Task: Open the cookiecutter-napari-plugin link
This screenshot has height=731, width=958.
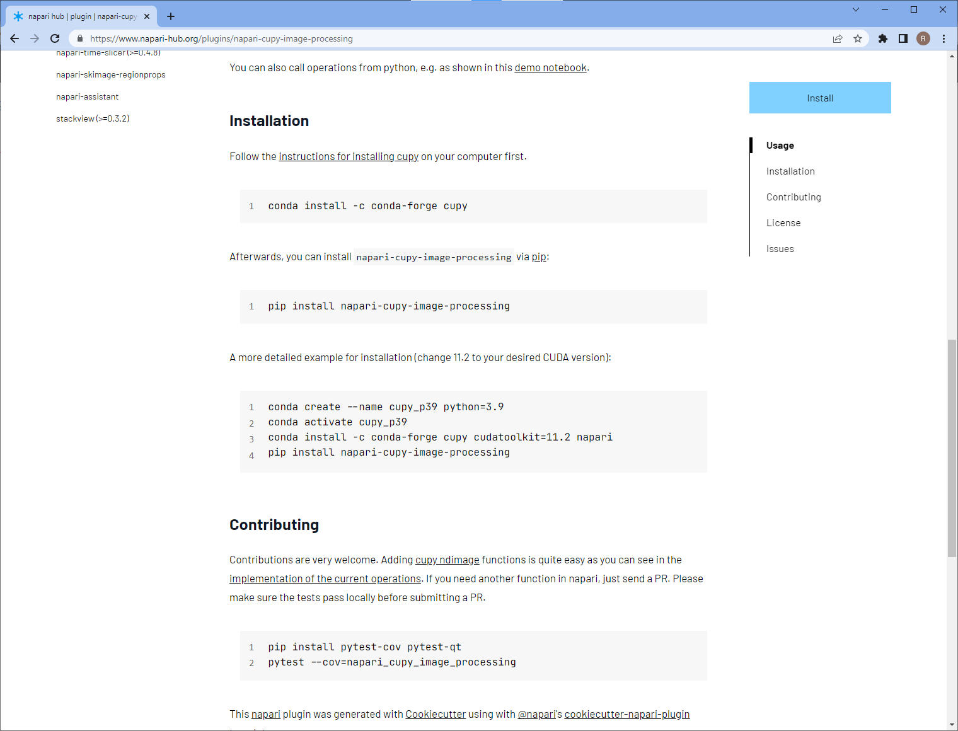Action: pyautogui.click(x=627, y=714)
